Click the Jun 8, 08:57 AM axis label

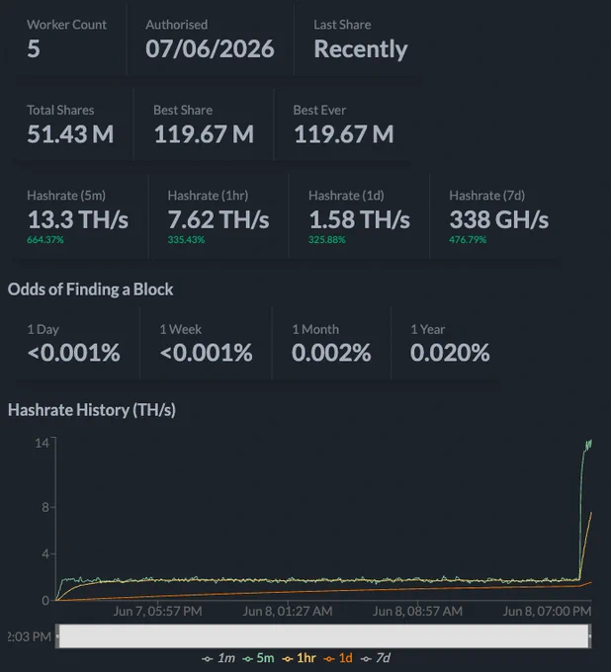coord(417,611)
